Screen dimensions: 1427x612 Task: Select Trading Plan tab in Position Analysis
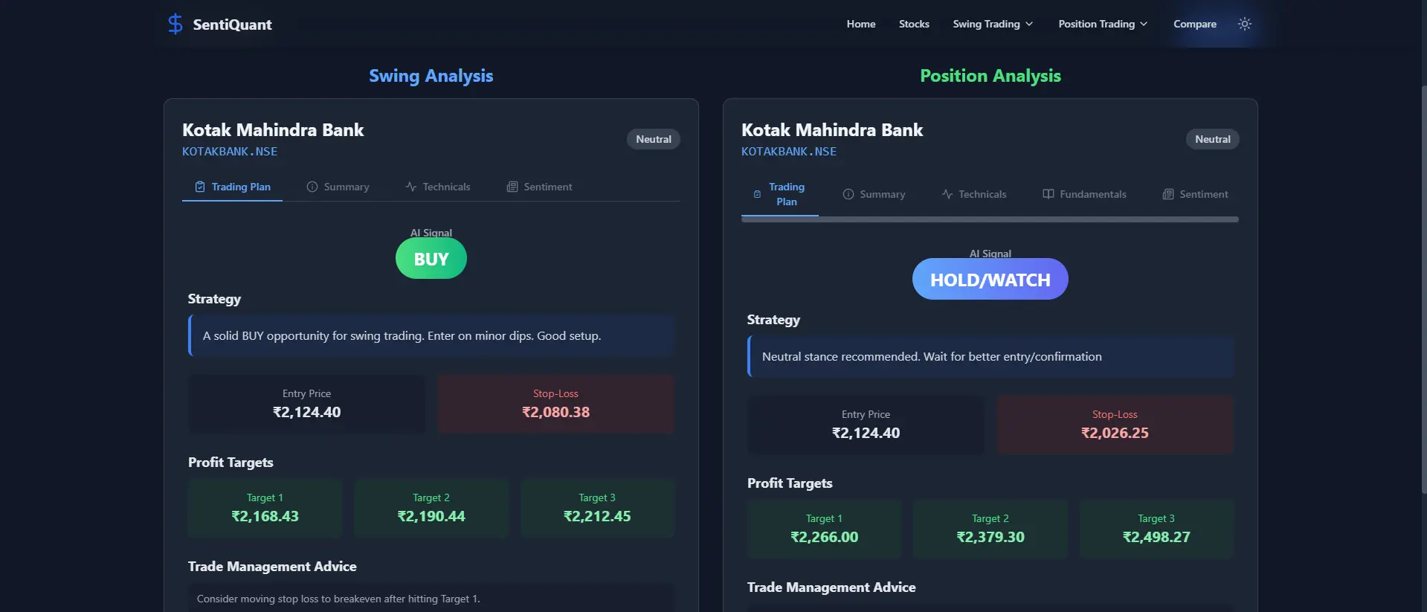point(779,194)
